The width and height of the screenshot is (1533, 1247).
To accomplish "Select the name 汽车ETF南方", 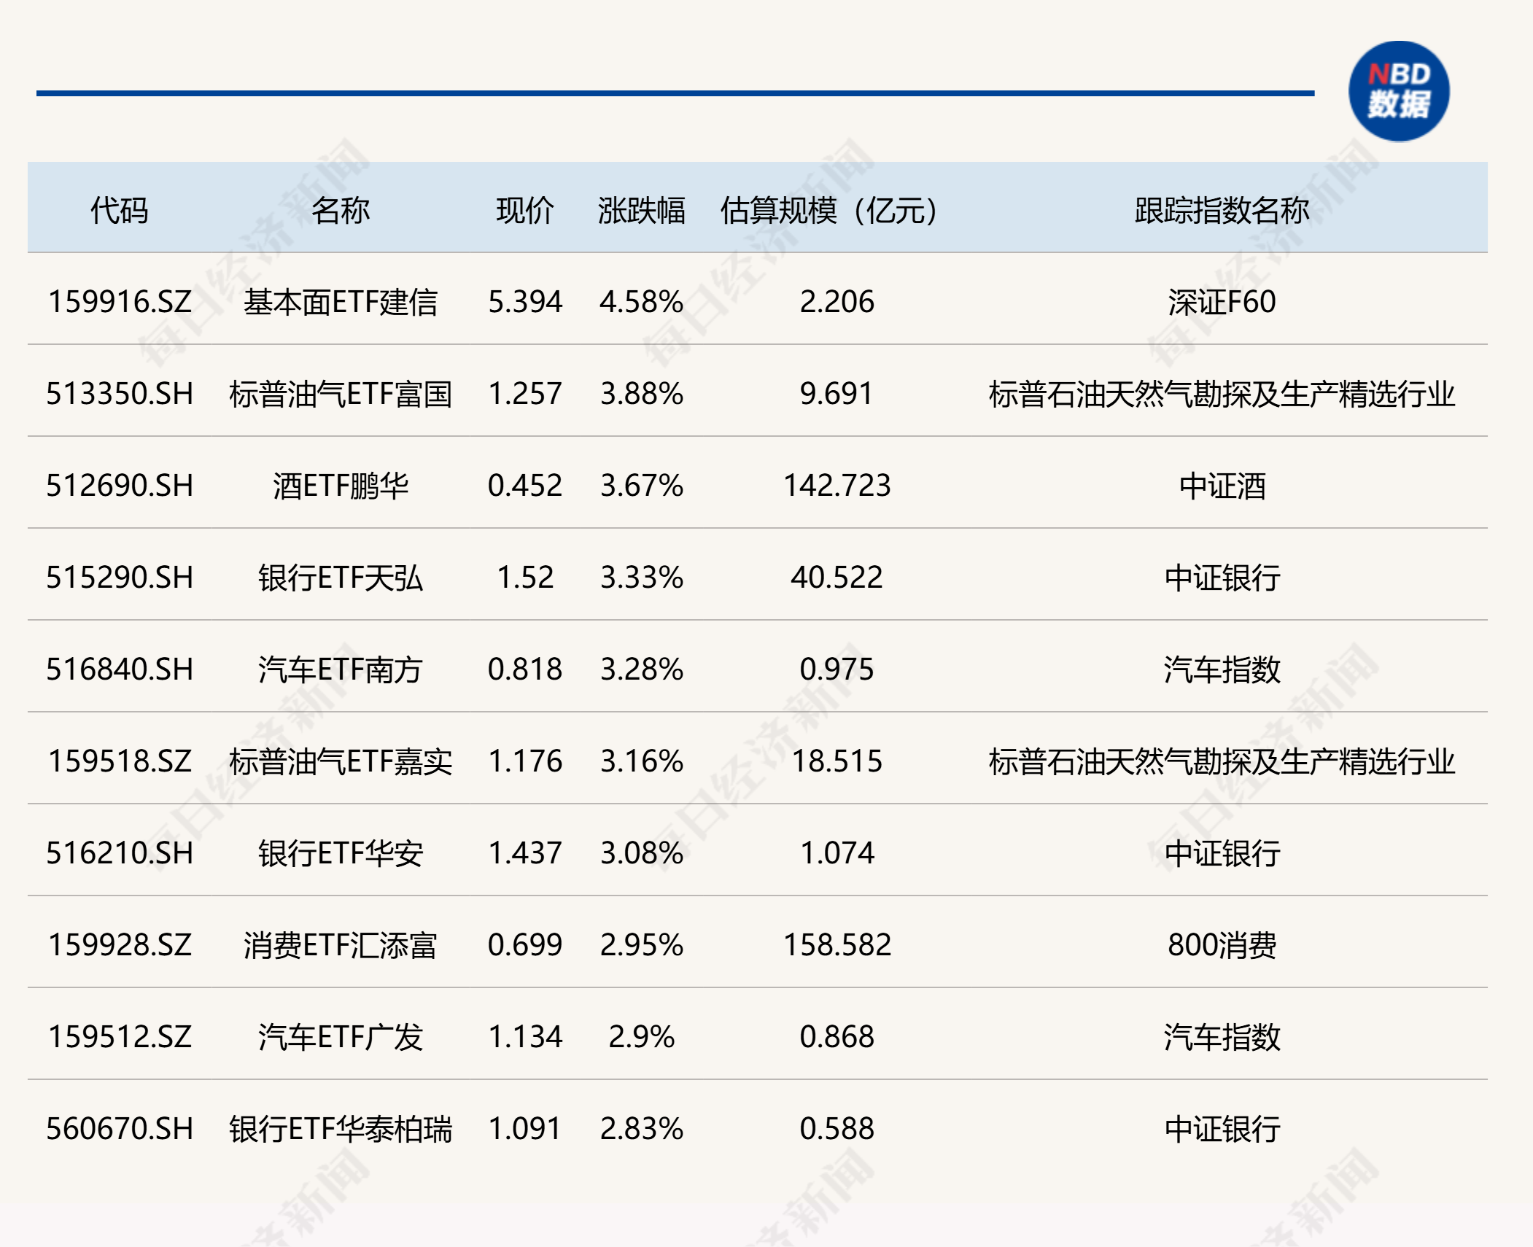I will [341, 669].
